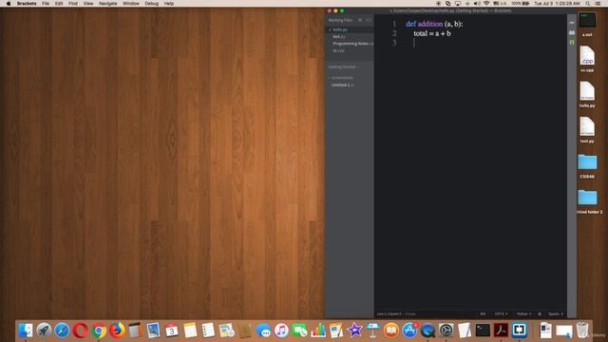Open Google Chrome from the dock

pyautogui.click(x=99, y=331)
